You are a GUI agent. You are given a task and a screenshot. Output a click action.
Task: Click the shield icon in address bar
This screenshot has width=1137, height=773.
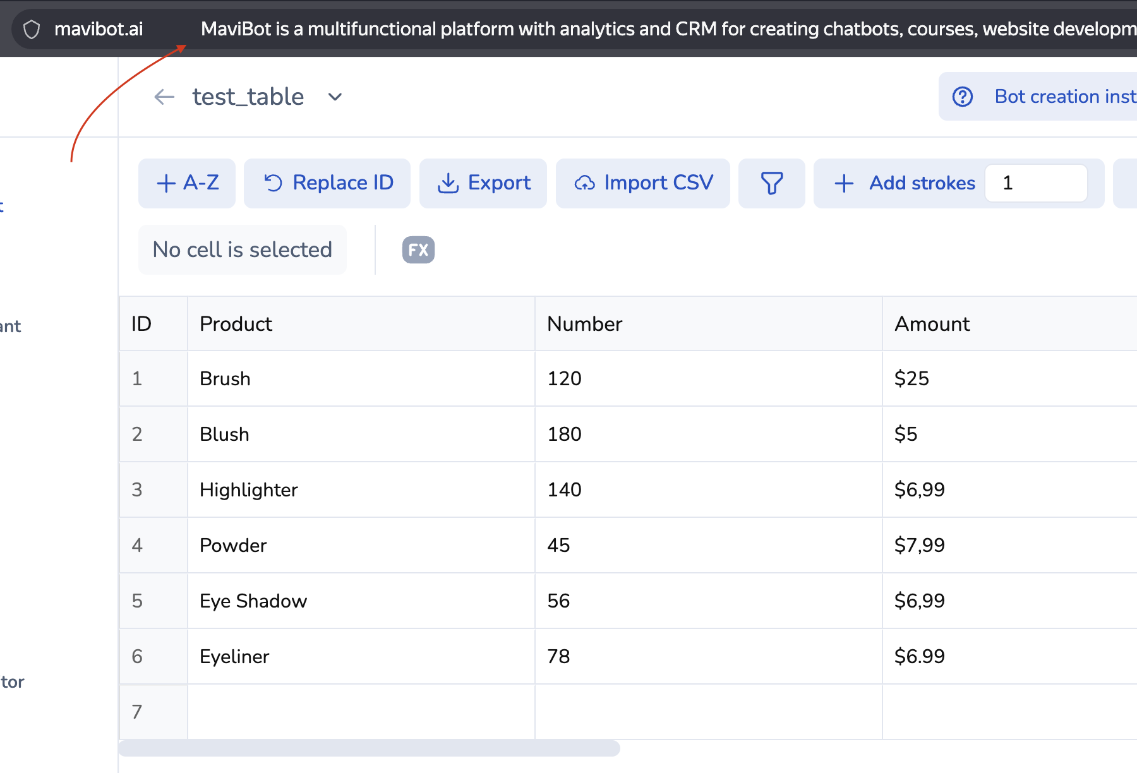coord(32,29)
